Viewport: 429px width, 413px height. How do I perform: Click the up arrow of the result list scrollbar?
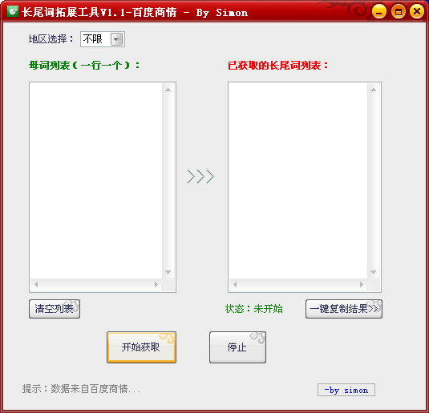point(373,90)
